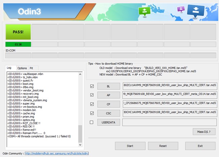Select the 'RQT_CLOSE !!' log line
This screenshot has height=157, width=219.
click(x=24, y=123)
